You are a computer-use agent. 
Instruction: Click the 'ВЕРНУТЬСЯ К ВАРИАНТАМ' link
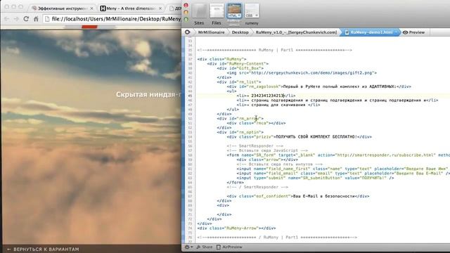(x=43, y=249)
